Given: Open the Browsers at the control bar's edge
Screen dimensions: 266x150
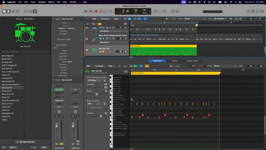Looking at the screenshot, I should [262, 11].
